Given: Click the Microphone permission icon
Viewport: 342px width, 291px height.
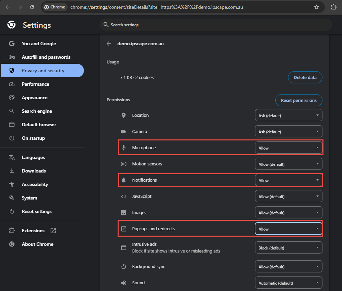Looking at the screenshot, I should [124, 148].
